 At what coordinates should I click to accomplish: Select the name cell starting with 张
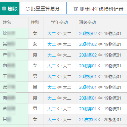(14, 87)
